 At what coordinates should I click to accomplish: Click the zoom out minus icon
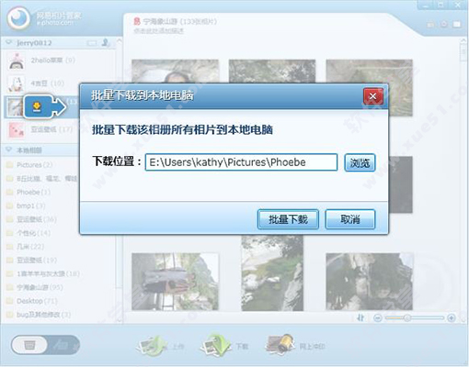pyautogui.click(x=378, y=318)
